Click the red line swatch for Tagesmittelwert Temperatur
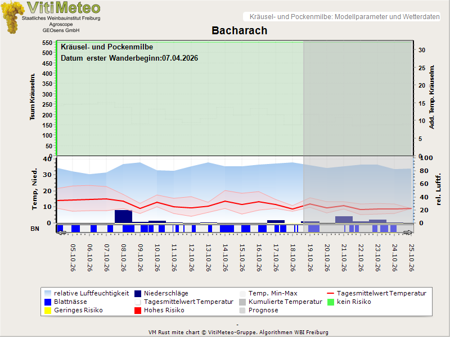450x337 pixels. (331, 293)
